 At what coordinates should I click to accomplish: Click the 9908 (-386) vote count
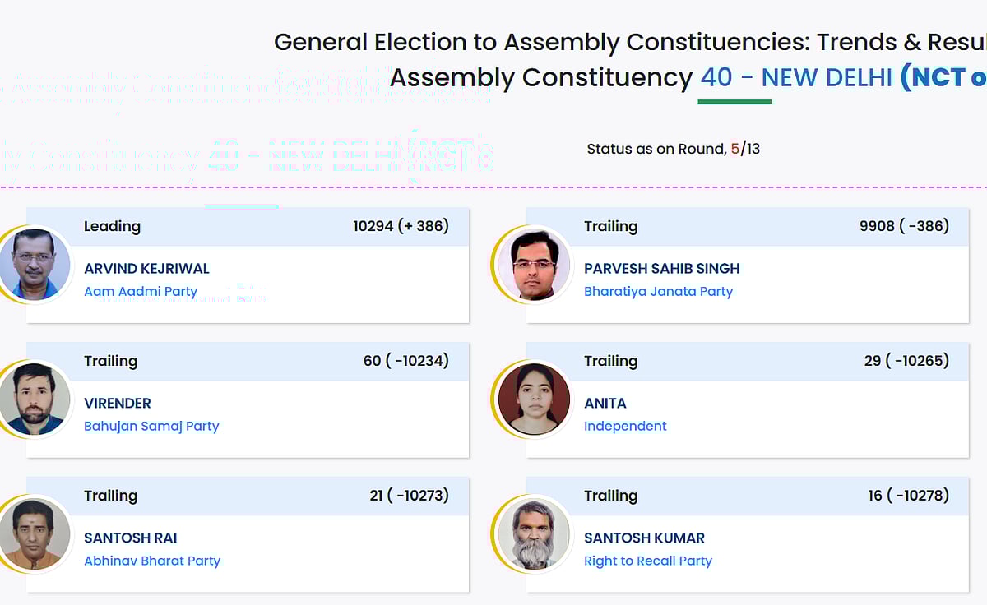pyautogui.click(x=904, y=226)
